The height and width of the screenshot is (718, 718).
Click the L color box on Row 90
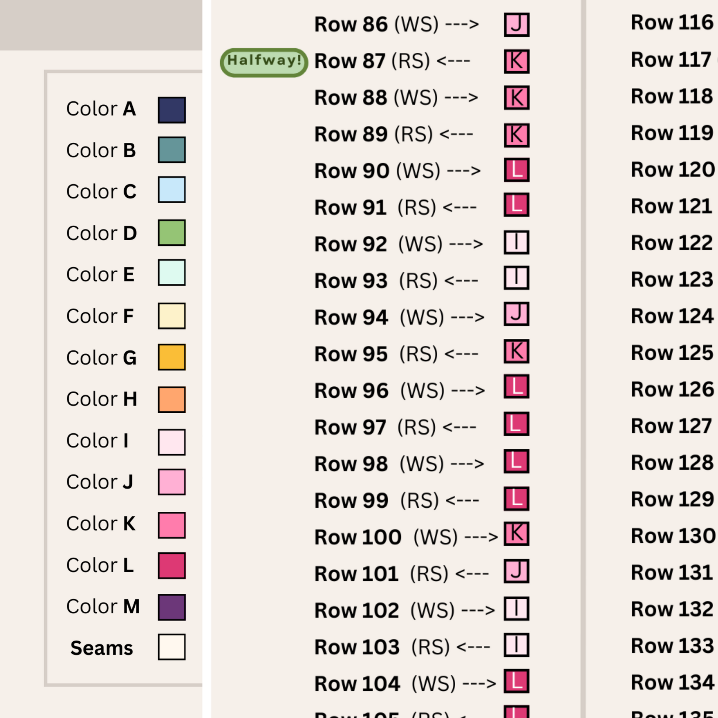click(x=517, y=170)
